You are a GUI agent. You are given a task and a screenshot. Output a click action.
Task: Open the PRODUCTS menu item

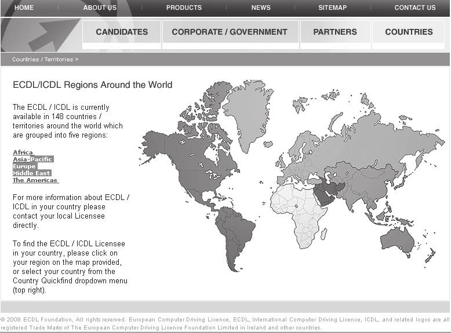pyautogui.click(x=184, y=8)
